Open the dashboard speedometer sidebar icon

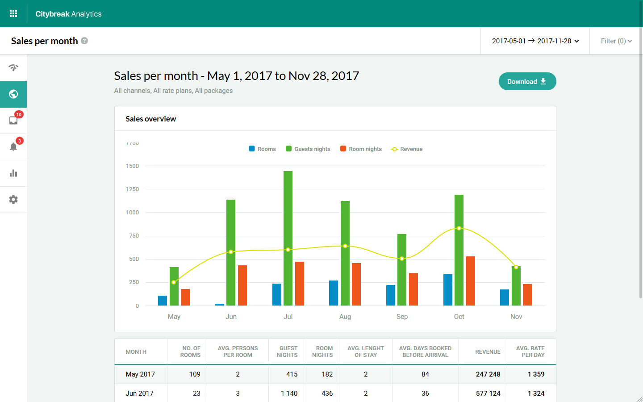click(x=13, y=68)
